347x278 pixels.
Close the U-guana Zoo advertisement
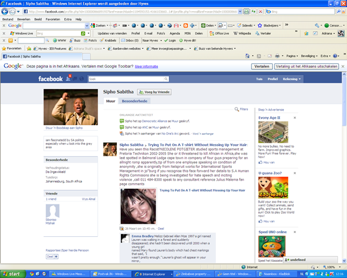pos(294,173)
